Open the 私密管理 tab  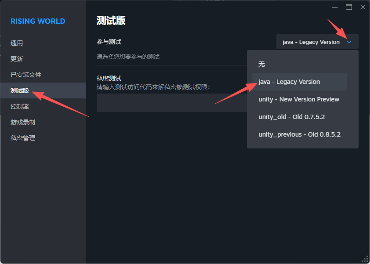tap(43, 138)
